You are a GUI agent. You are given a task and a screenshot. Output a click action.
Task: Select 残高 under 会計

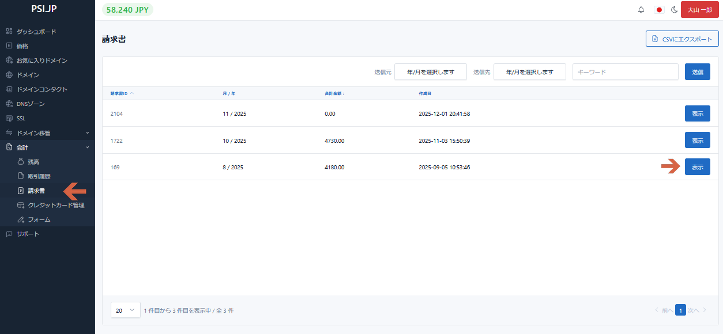[33, 162]
